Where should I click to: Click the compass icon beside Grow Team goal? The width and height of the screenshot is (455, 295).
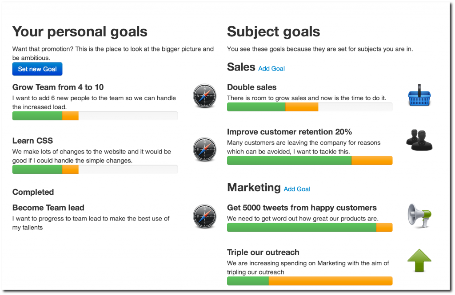[204, 96]
